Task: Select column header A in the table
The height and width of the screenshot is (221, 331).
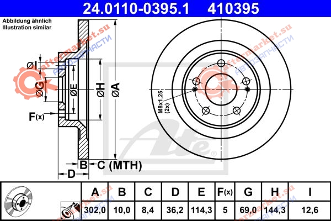Action: [95, 192]
